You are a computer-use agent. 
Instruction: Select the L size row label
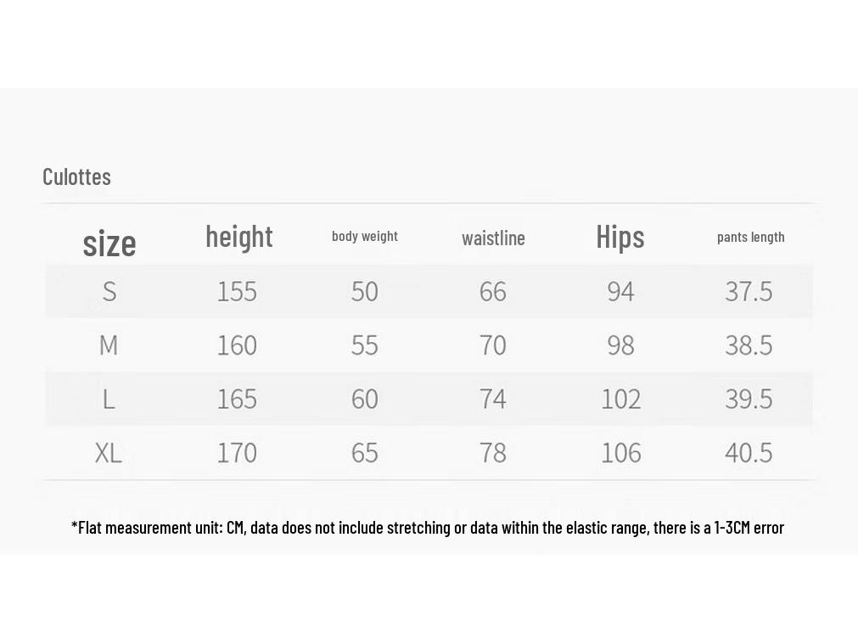click(109, 399)
